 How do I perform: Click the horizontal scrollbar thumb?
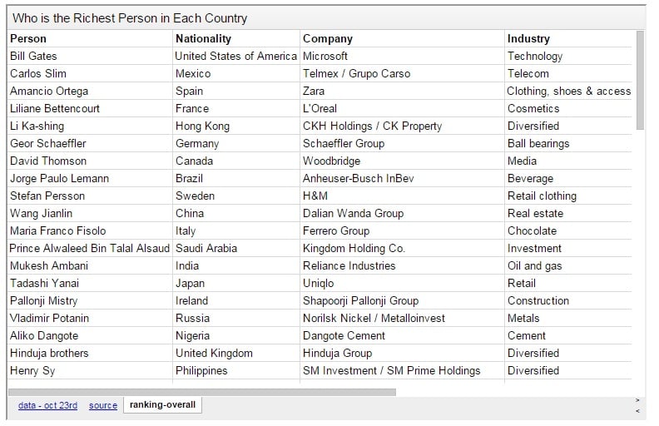[201, 391]
